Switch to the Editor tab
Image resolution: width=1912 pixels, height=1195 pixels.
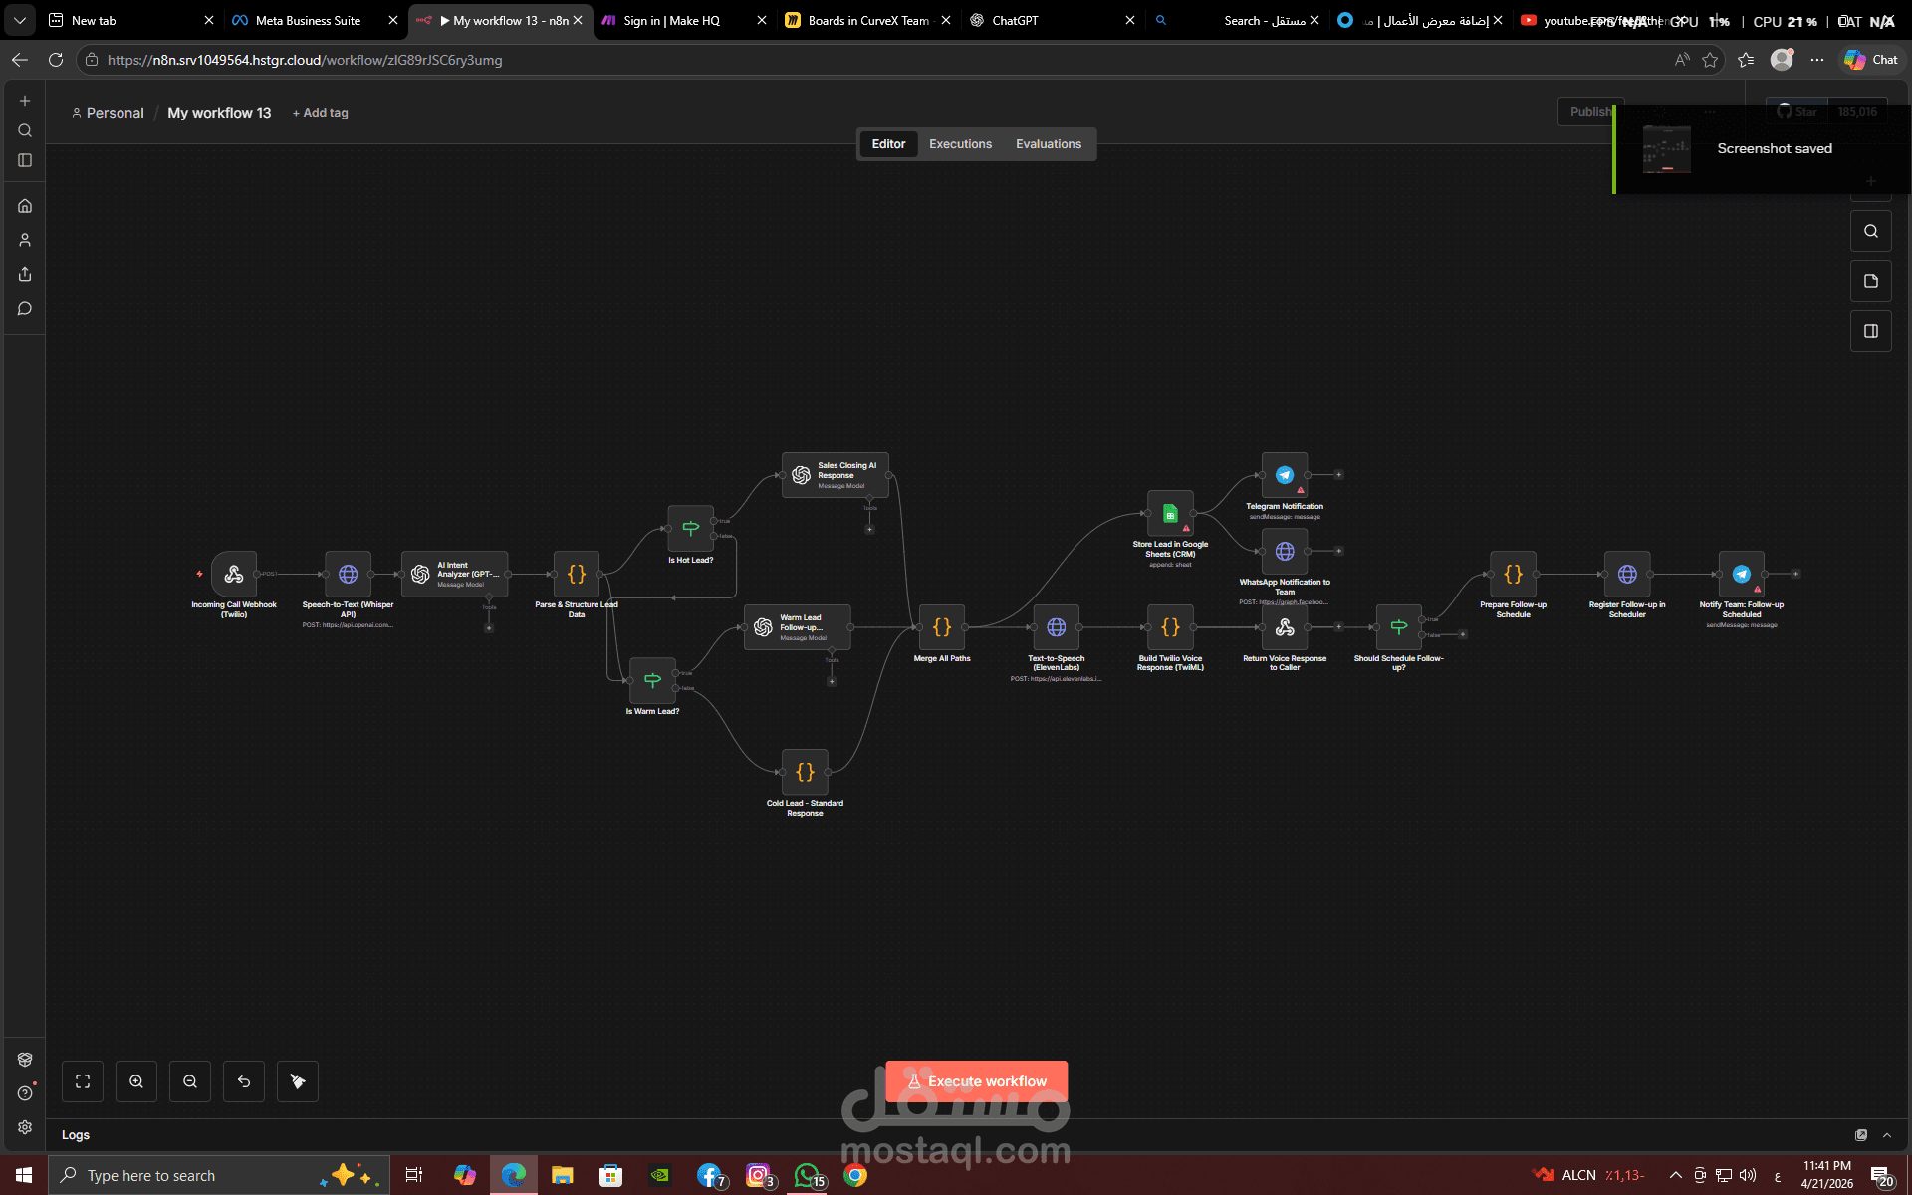[888, 144]
